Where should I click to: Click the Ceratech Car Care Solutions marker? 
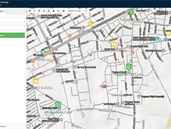coord(54,70)
